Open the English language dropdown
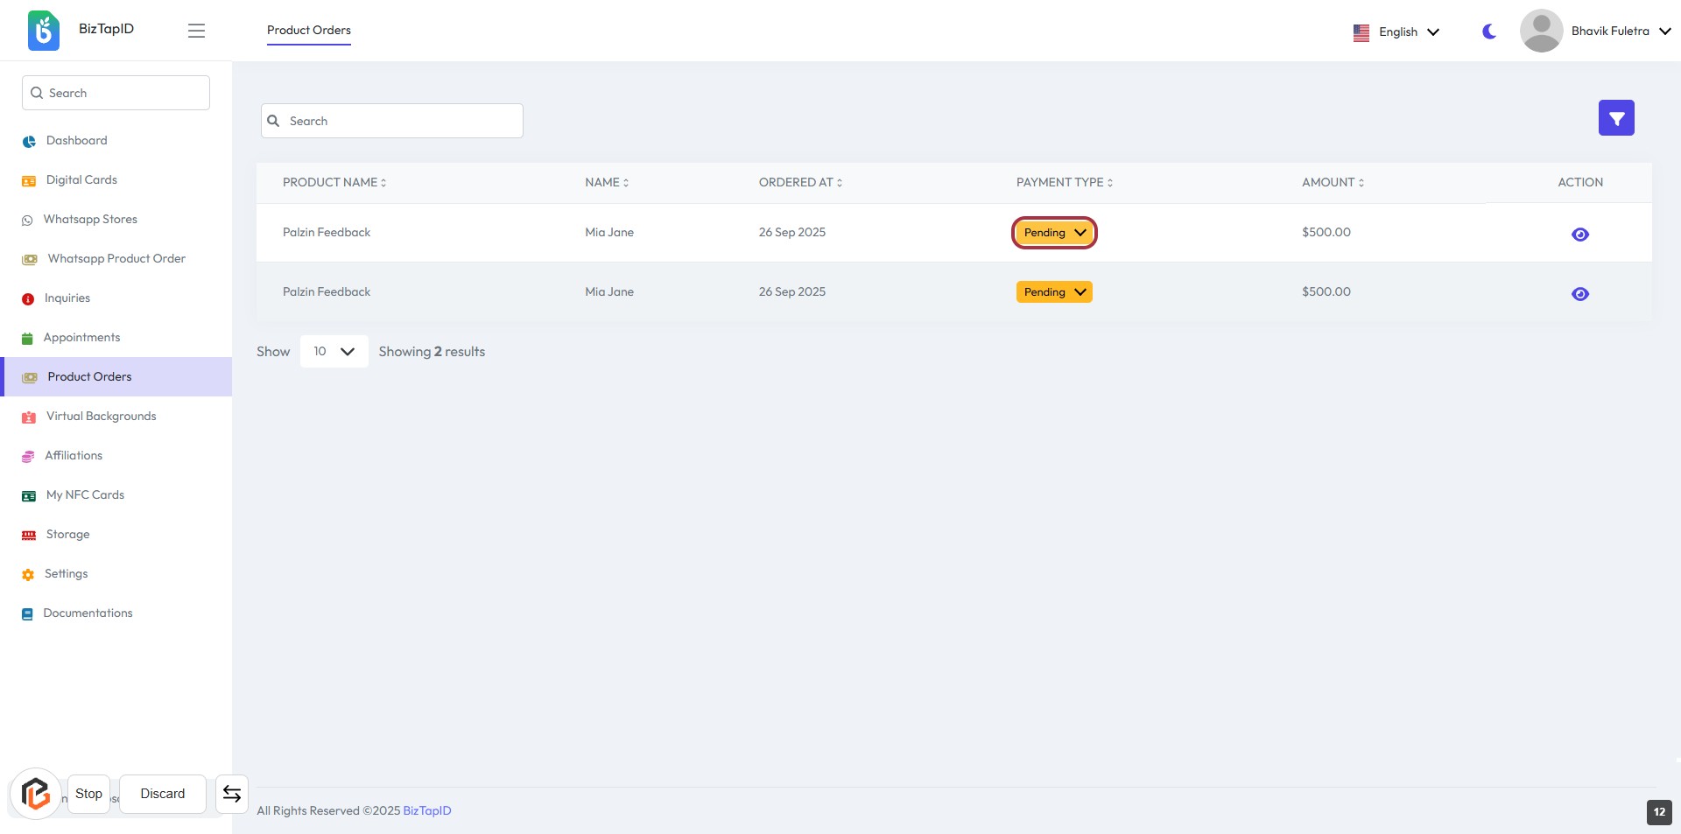1681x834 pixels. [x=1396, y=32]
